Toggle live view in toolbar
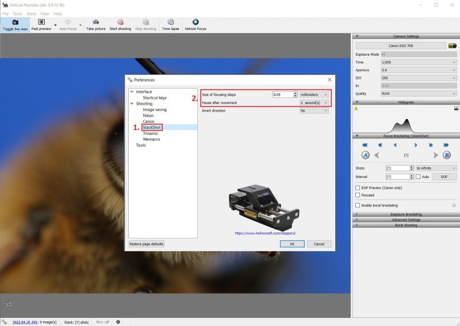This screenshot has width=460, height=326. click(x=16, y=25)
